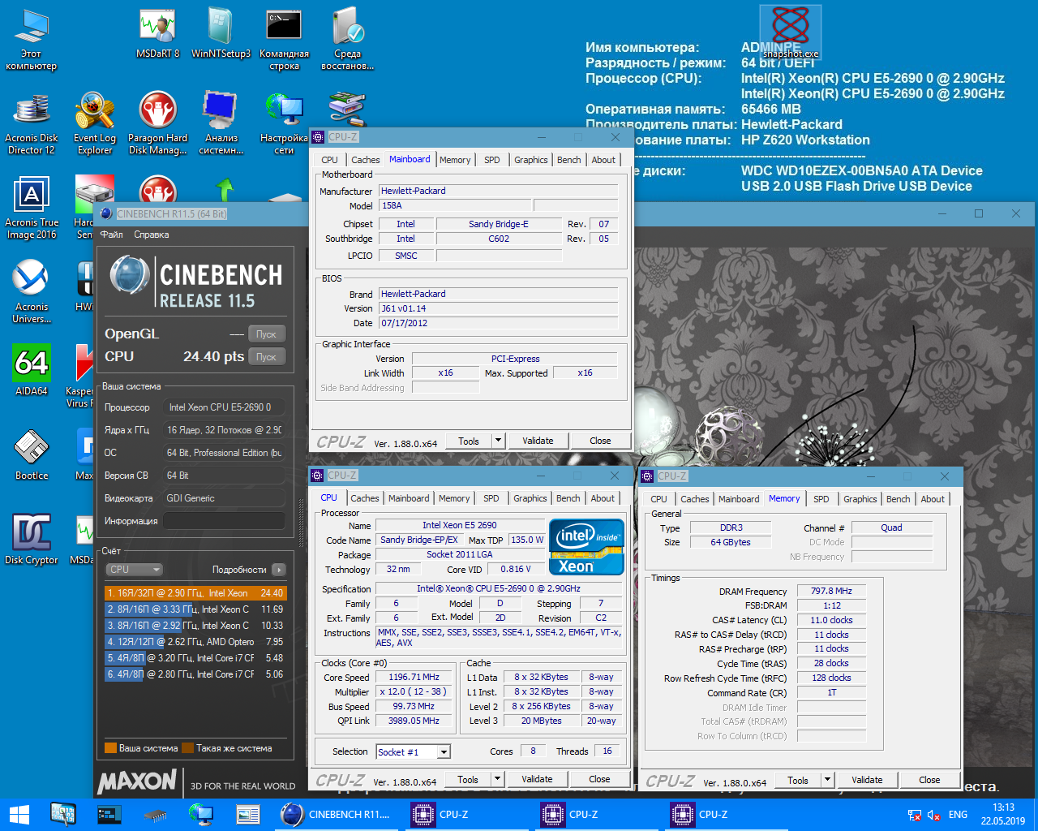This screenshot has height=831, width=1038.
Task: Launch Disk Cryptor from desktop
Action: (x=31, y=539)
